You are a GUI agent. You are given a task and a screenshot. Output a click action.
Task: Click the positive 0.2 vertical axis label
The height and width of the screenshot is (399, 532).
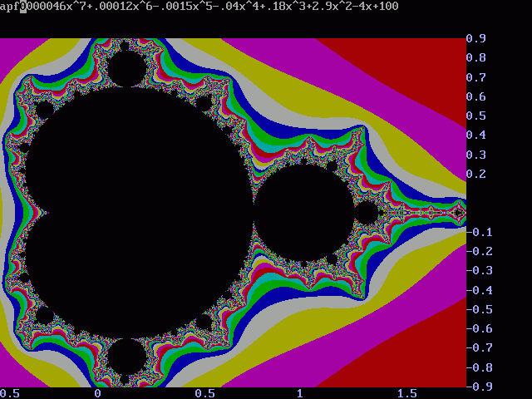click(476, 174)
